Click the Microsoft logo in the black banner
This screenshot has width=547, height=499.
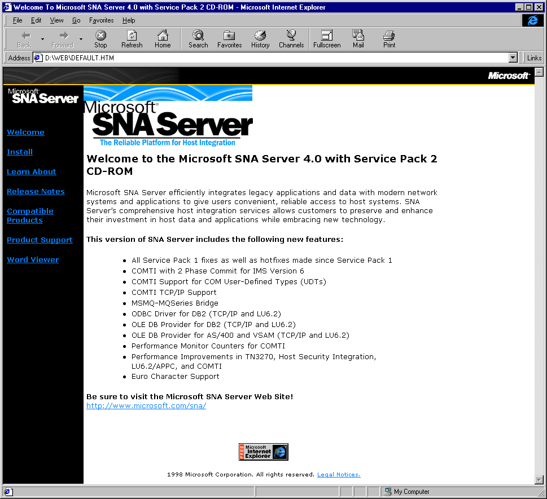(x=509, y=76)
